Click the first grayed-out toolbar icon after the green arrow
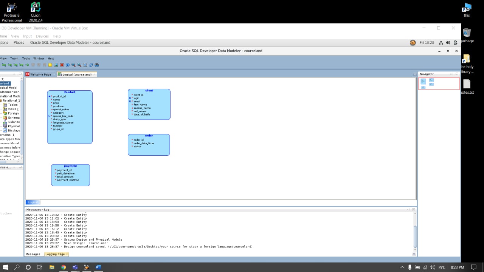 pyautogui.click(x=33, y=65)
